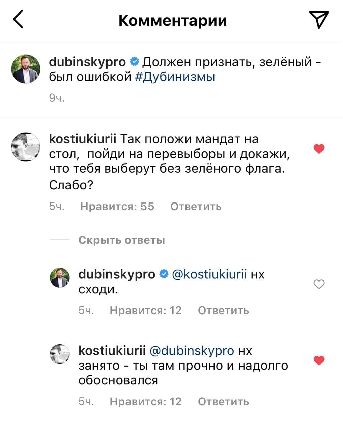The width and height of the screenshot is (343, 432).
Task: Tap the verified badge next to dubinskypro
Action: [x=135, y=61]
